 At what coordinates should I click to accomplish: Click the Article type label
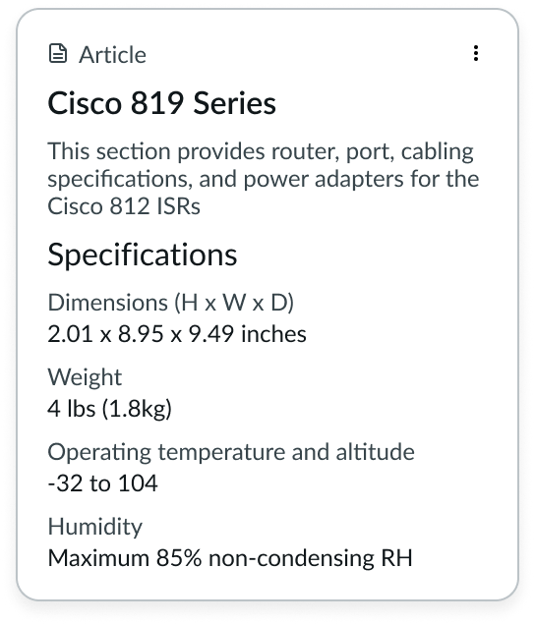(112, 55)
